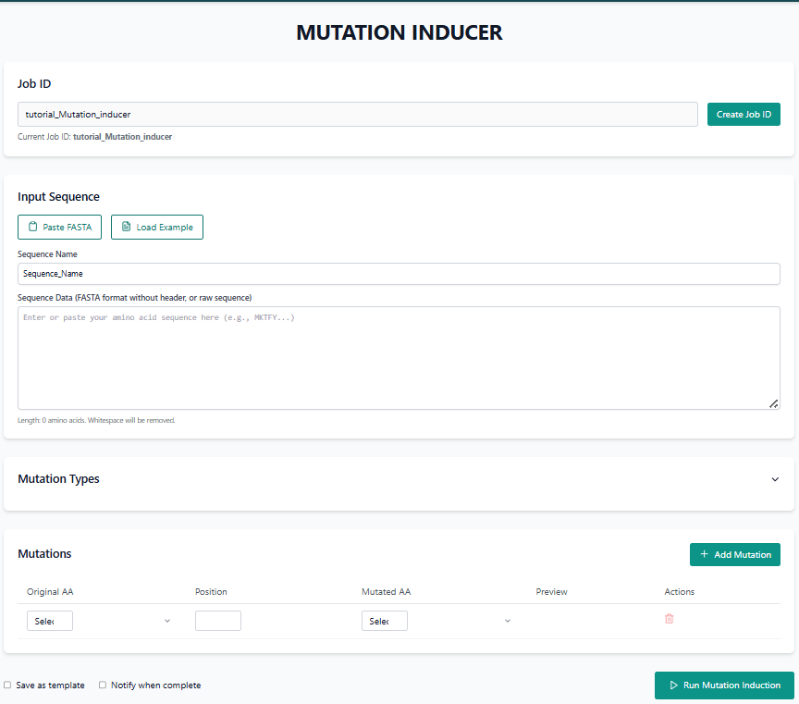The height and width of the screenshot is (704, 799).
Task: Click the Load Example button
Action: [x=156, y=227]
